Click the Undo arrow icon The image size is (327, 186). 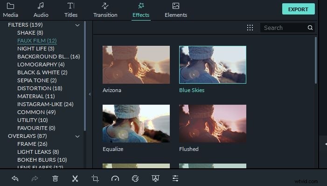(15, 179)
